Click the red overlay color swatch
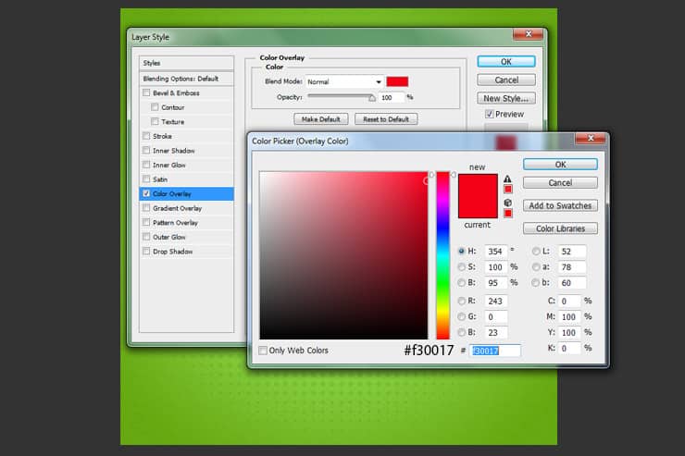This screenshot has width=685, height=456. click(397, 81)
